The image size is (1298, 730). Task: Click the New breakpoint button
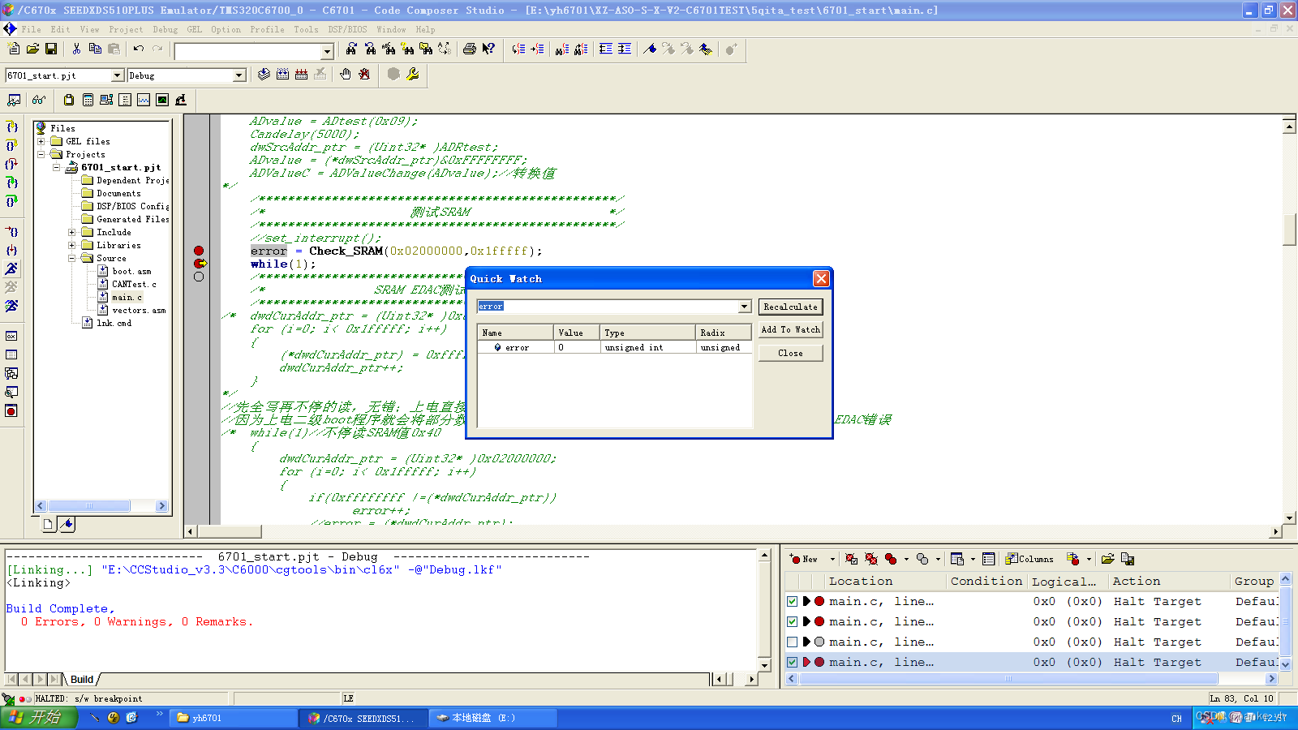click(805, 559)
